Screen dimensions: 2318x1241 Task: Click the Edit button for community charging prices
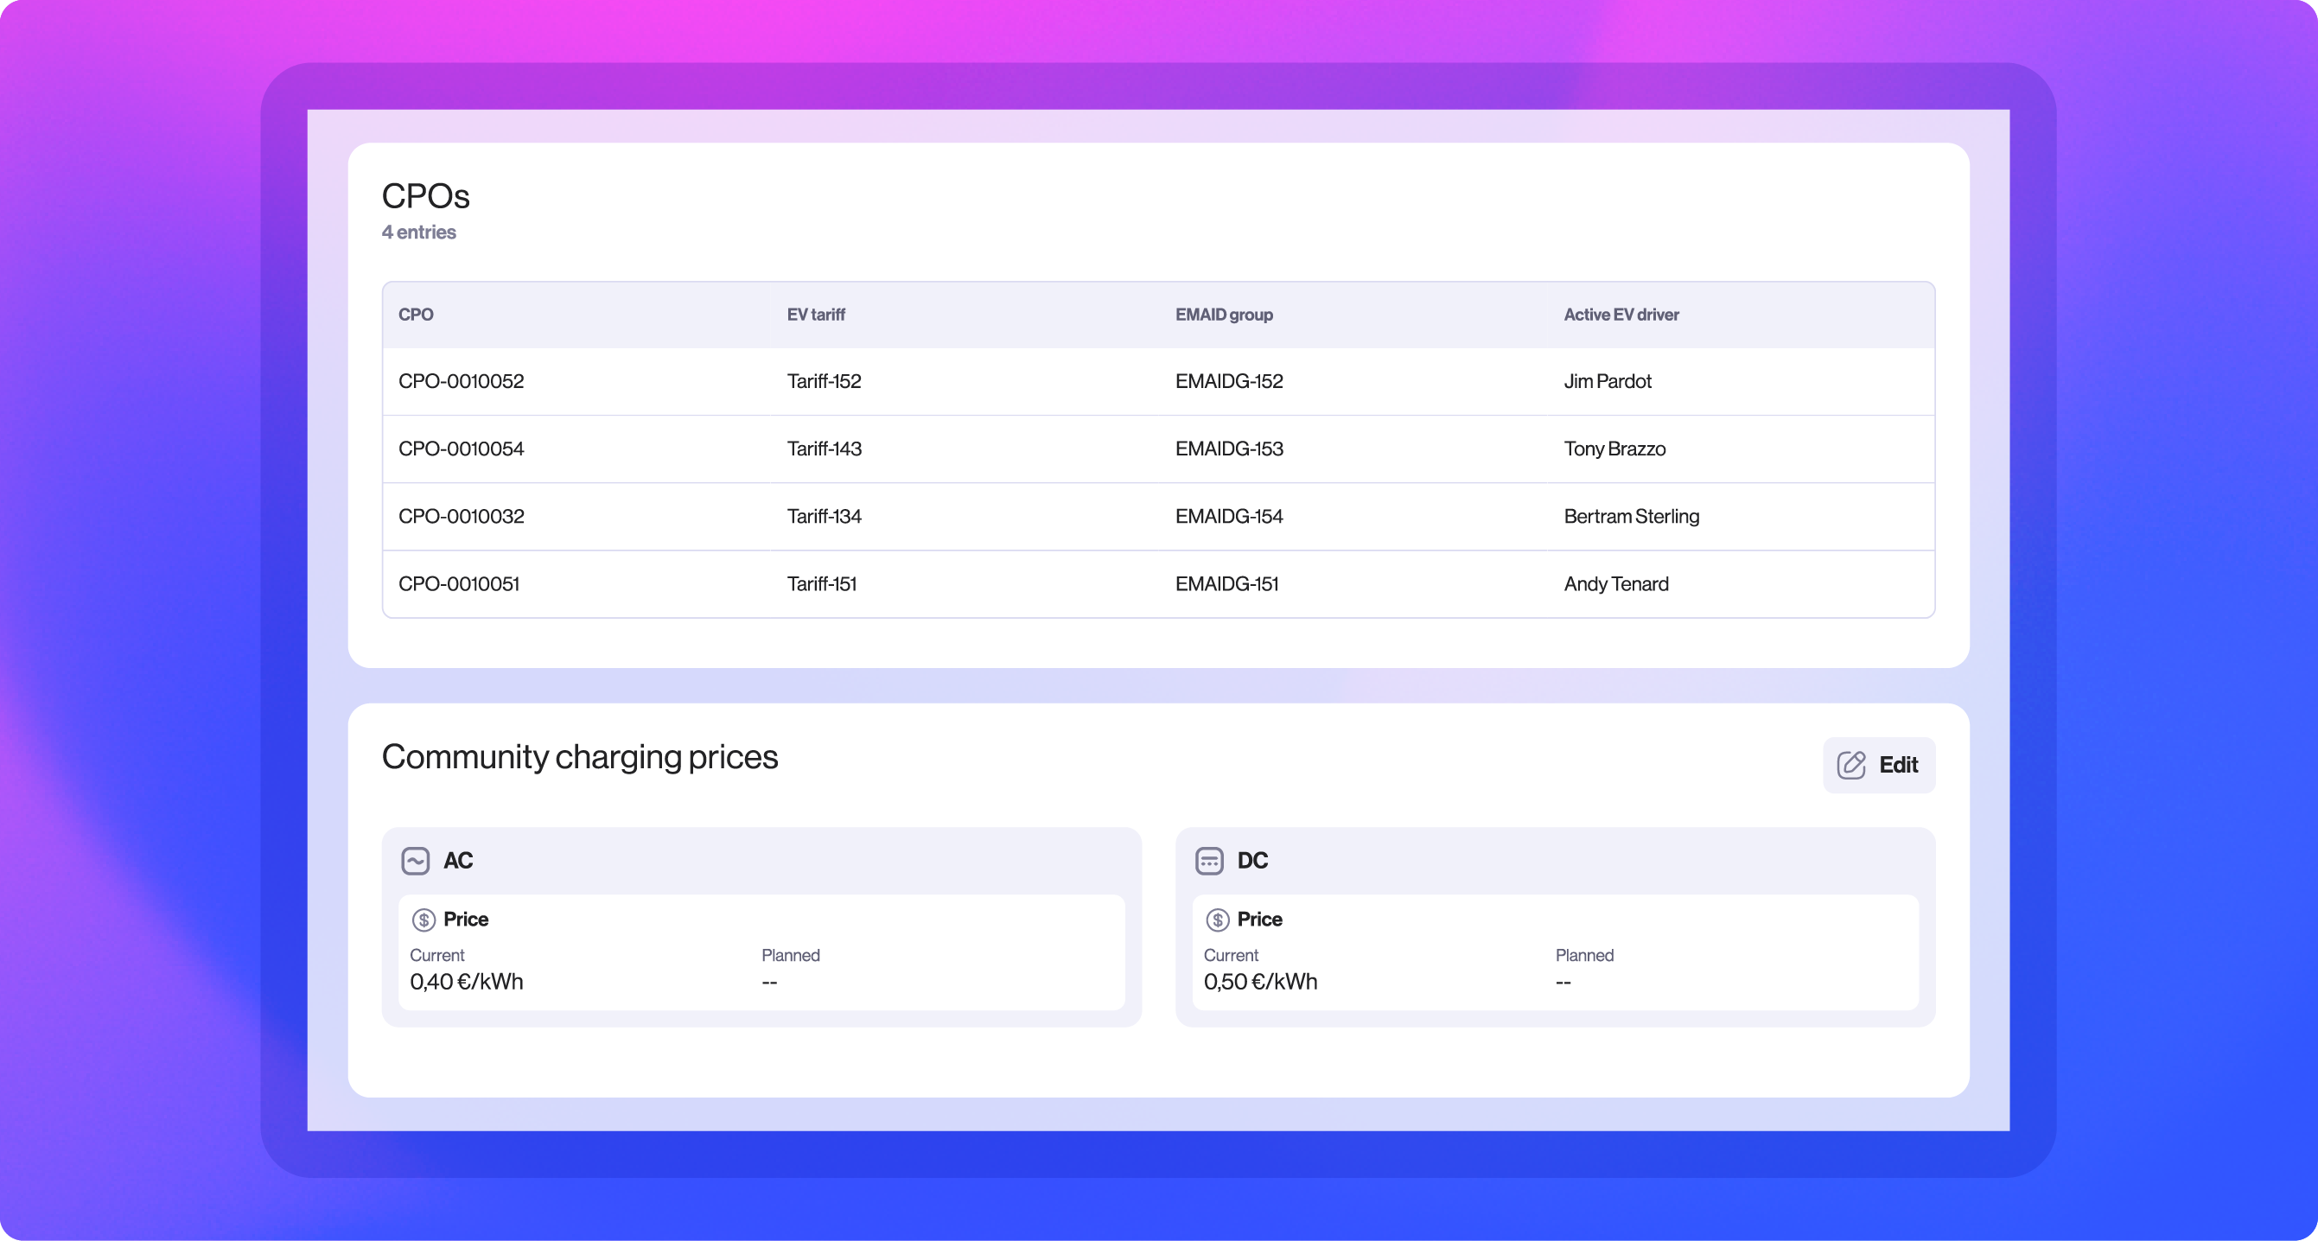click(1878, 764)
